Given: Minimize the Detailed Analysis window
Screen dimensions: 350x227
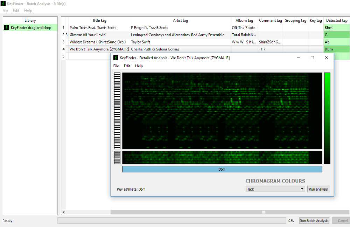Looking at the screenshot, I should (298, 58).
